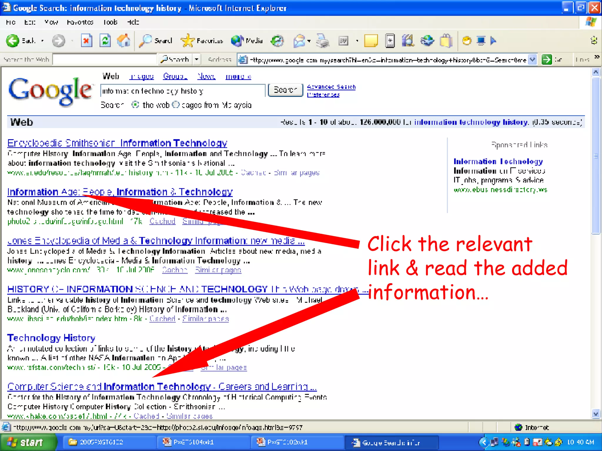Screen dimensions: 602x451
Task: Open the toolbar Search pane icon
Action: tap(145, 41)
